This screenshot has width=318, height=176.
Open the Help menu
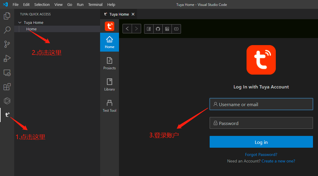(x=111, y=4)
